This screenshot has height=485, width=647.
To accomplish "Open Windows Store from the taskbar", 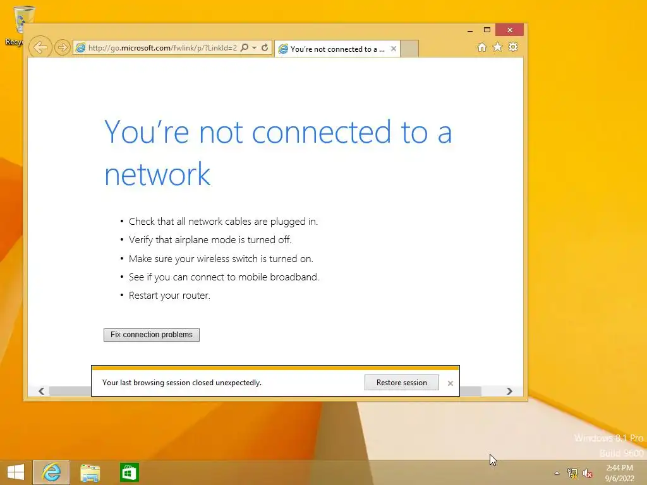I will click(129, 472).
